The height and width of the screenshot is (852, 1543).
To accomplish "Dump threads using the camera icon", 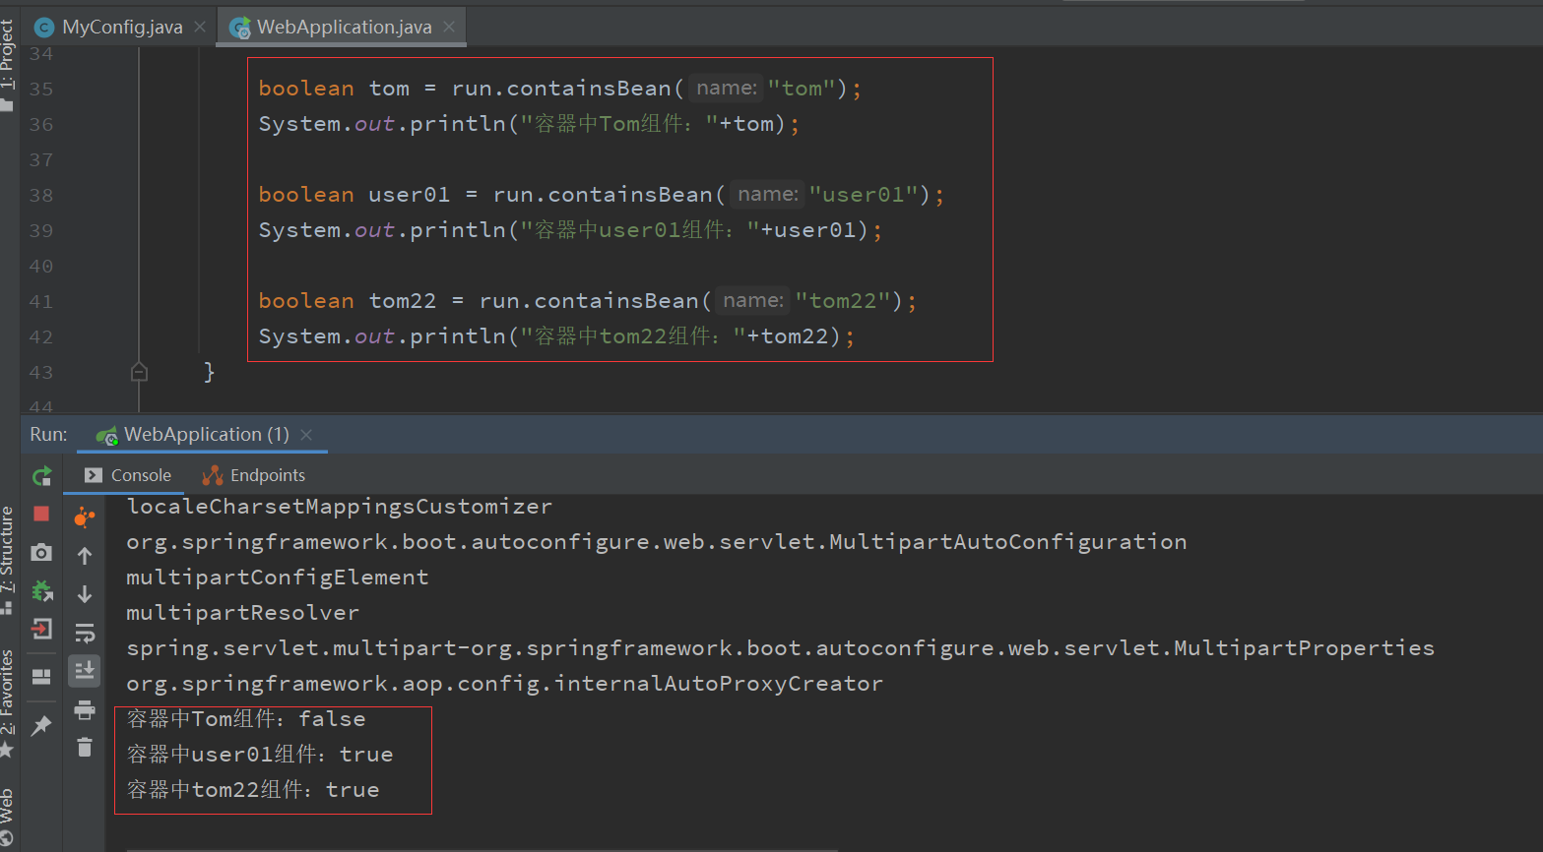I will (x=41, y=552).
